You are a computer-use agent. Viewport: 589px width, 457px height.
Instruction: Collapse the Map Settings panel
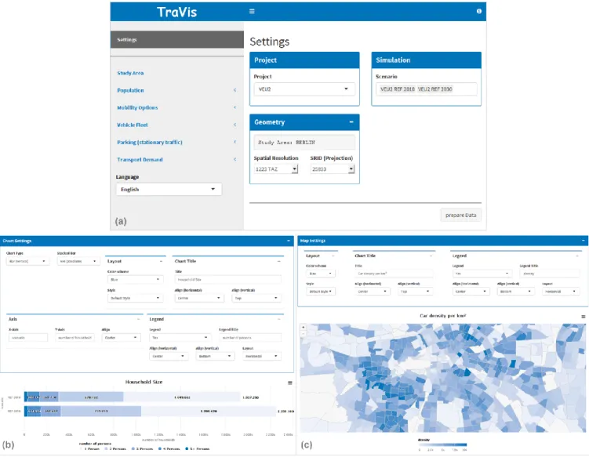click(x=583, y=241)
